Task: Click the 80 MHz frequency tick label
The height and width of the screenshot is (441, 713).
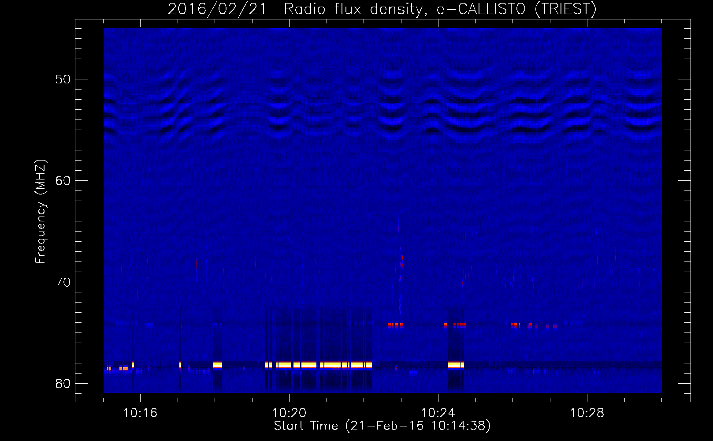Action: (x=63, y=384)
